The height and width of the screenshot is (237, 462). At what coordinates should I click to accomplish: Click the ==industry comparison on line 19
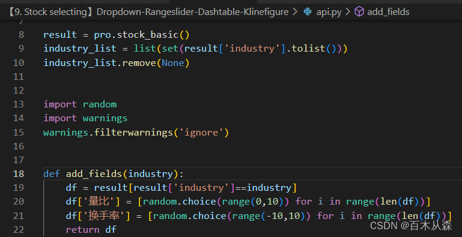pyautogui.click(x=263, y=188)
